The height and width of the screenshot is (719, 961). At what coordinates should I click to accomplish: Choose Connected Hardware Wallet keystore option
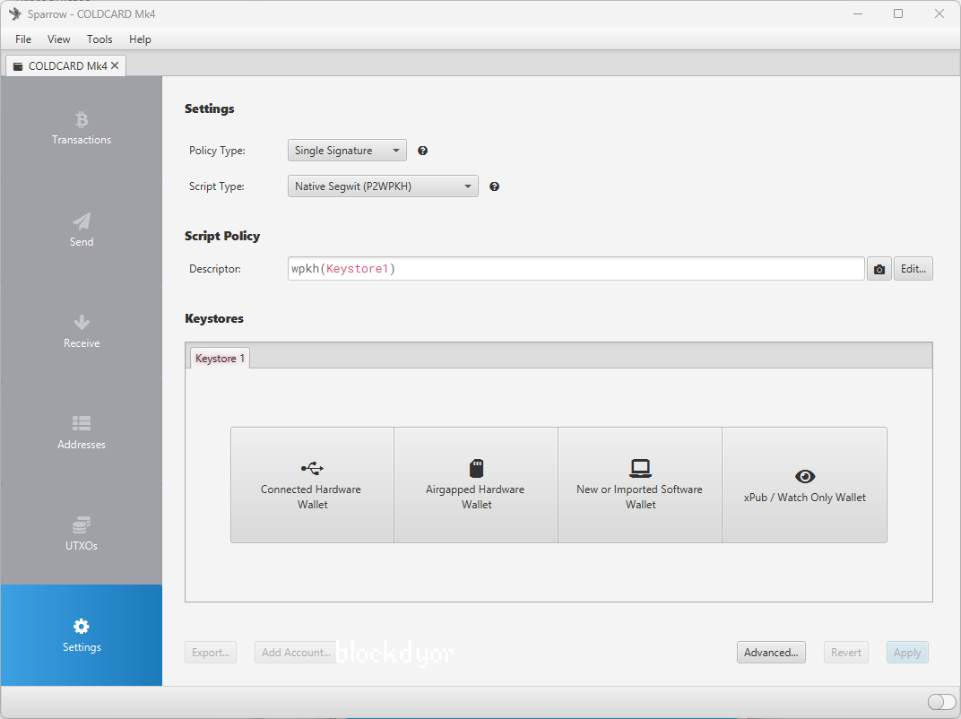pos(312,485)
